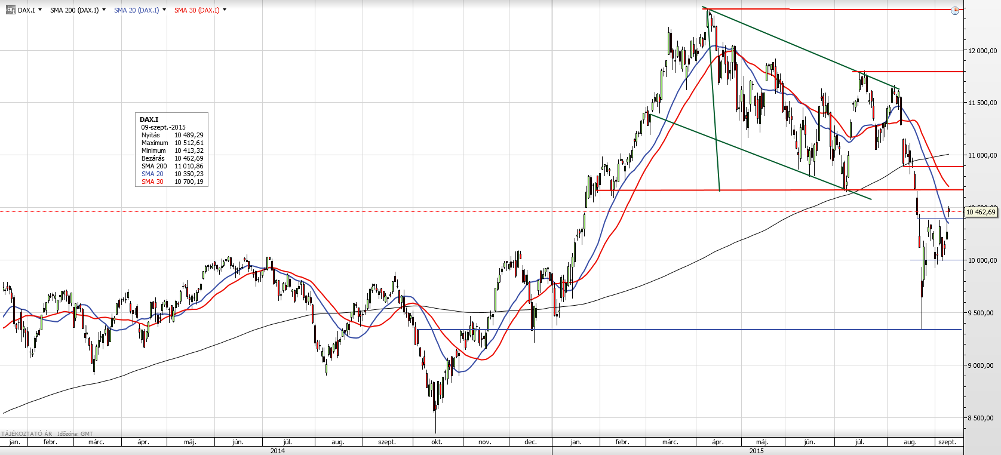This screenshot has width=1001, height=455.
Task: Click the 12 000,00 price axis label
Action: click(x=982, y=51)
